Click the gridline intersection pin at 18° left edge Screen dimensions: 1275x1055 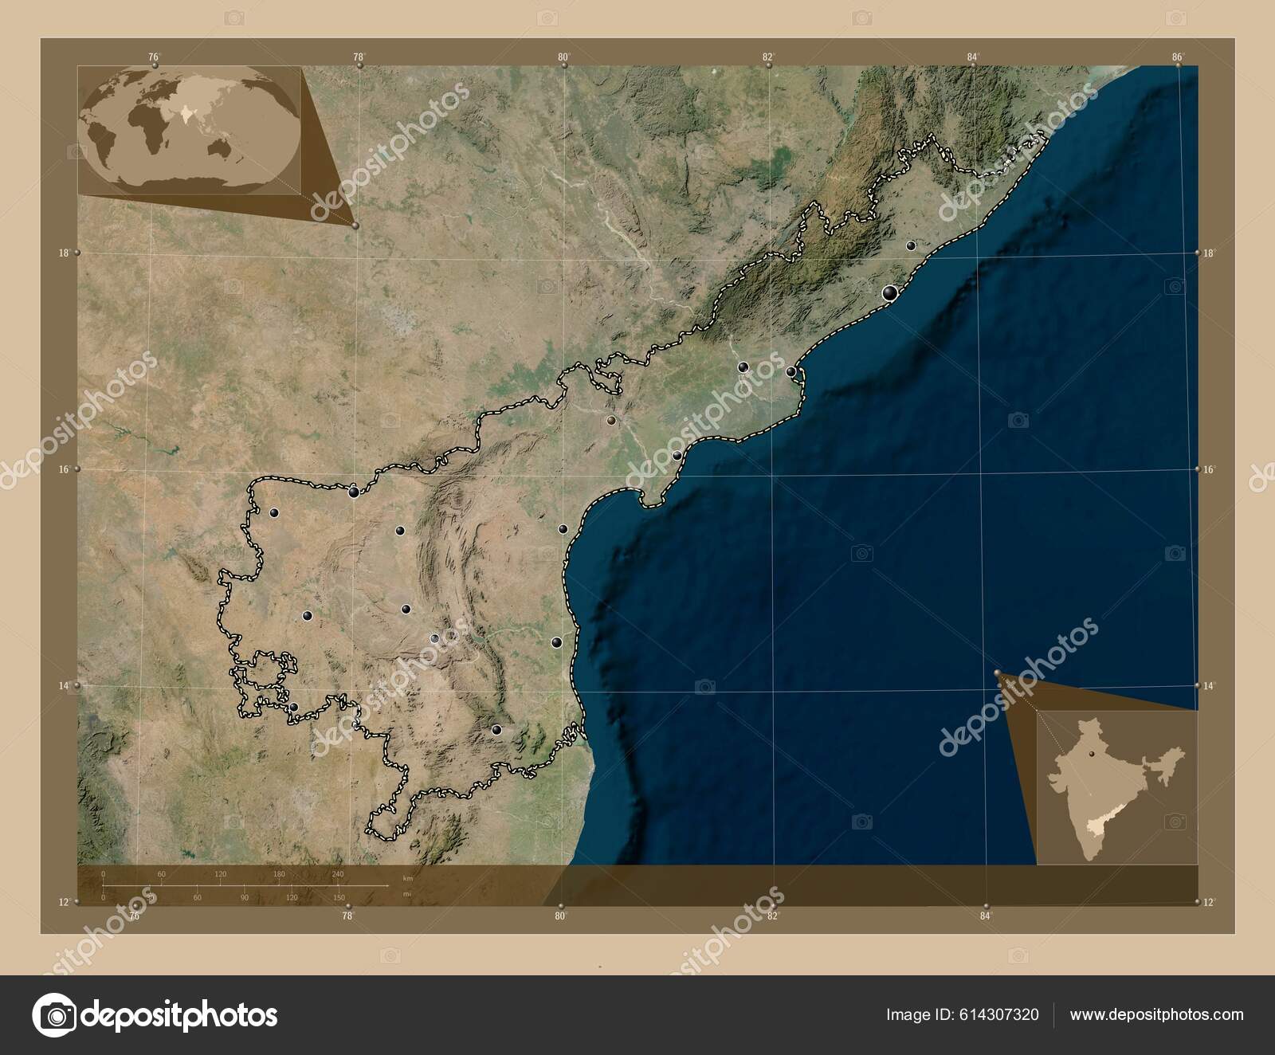(76, 253)
